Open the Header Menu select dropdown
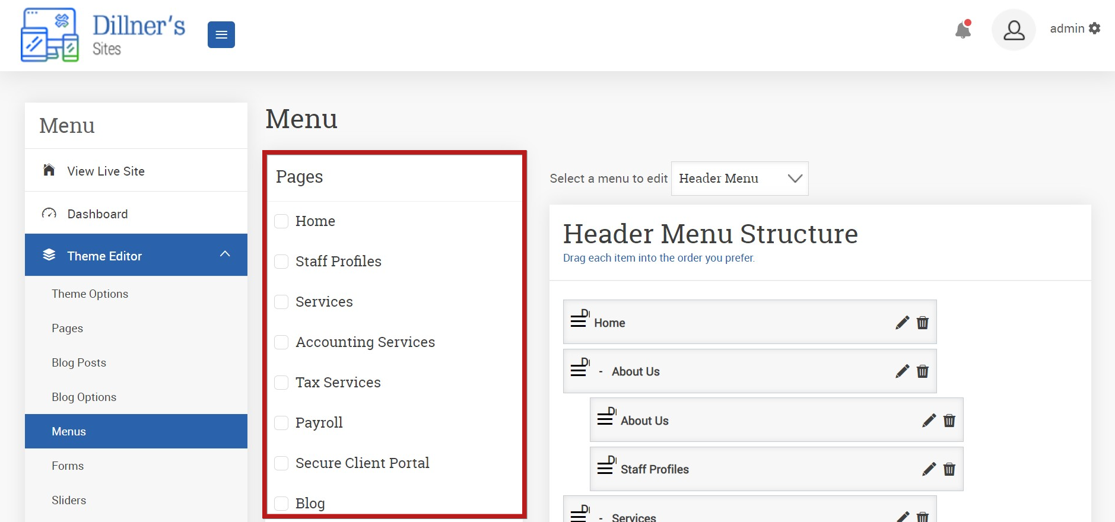The height and width of the screenshot is (522, 1115). coord(739,179)
